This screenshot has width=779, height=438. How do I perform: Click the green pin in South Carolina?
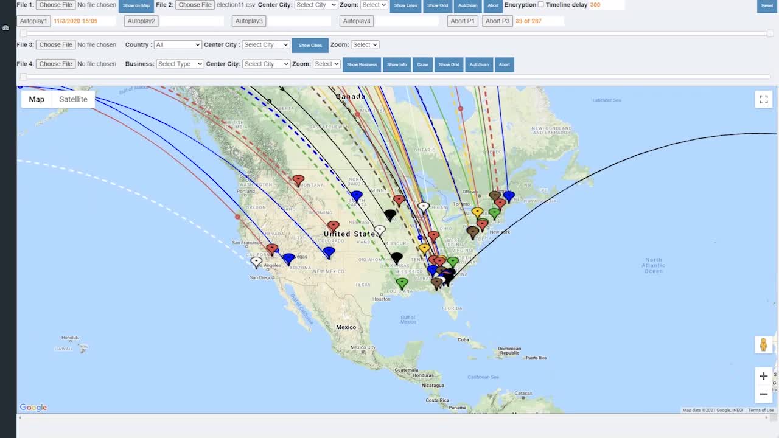coord(453,262)
